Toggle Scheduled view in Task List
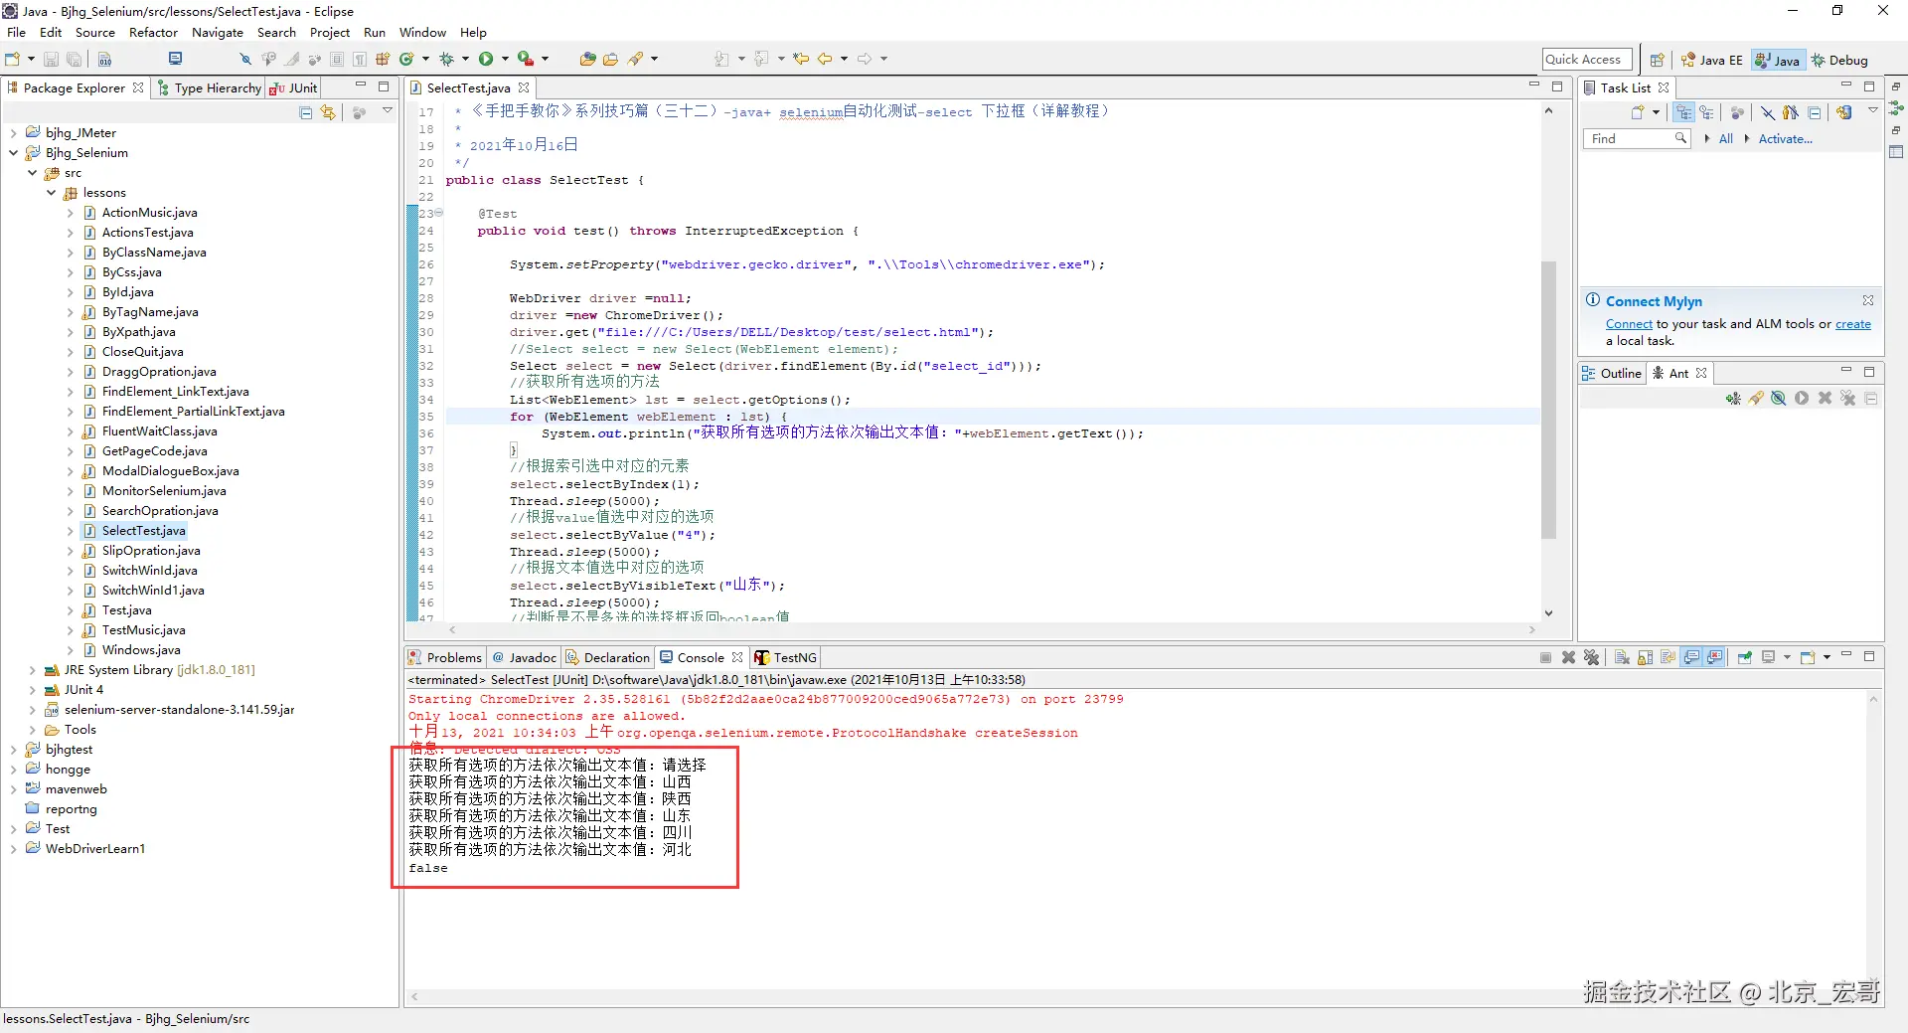 1706,112
